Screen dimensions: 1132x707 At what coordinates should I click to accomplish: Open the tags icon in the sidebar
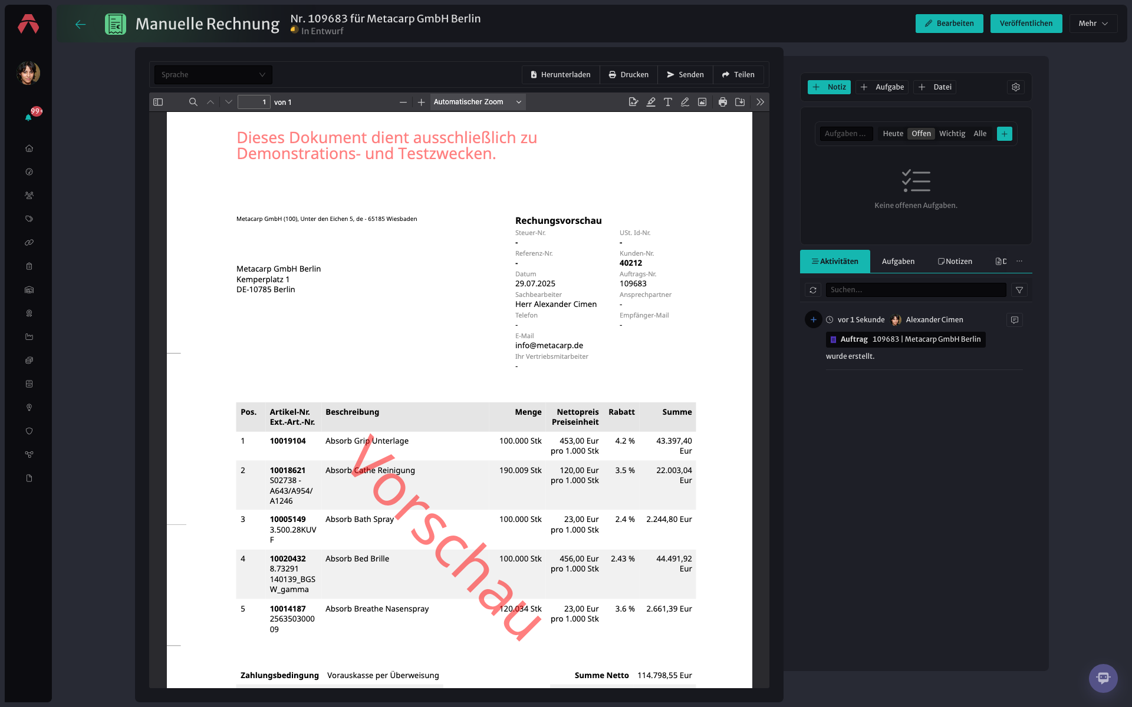tap(29, 219)
